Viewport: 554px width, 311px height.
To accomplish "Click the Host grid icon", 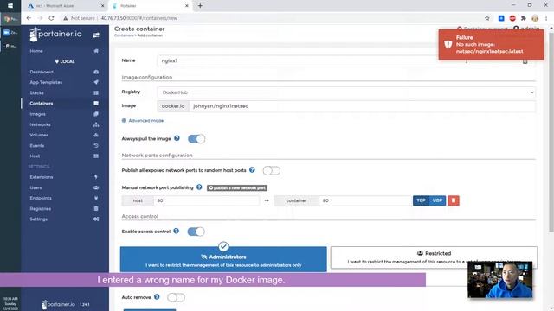I will [x=96, y=155].
